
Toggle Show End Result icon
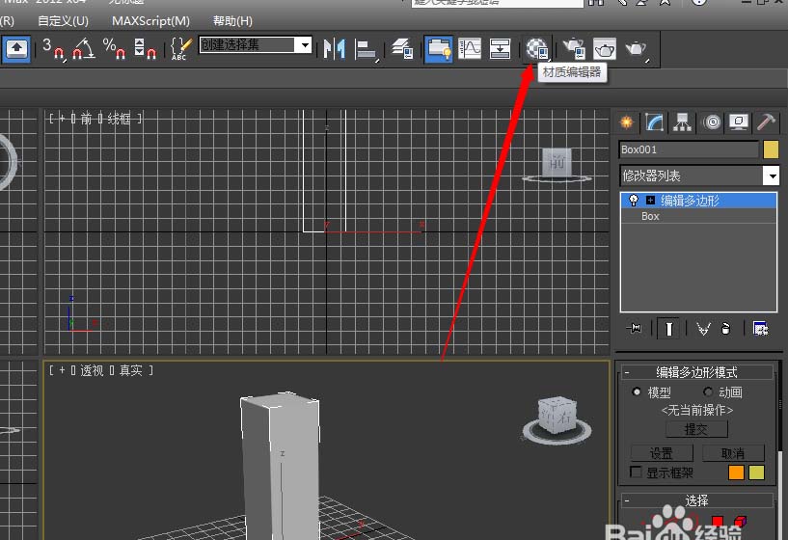tap(669, 329)
